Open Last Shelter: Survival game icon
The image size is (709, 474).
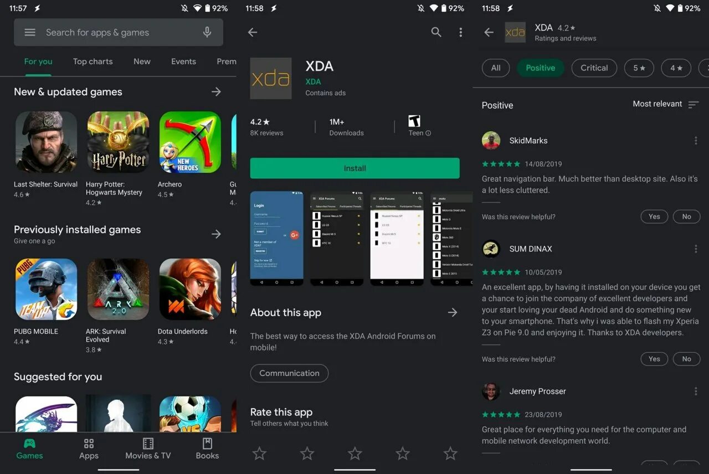pos(46,142)
